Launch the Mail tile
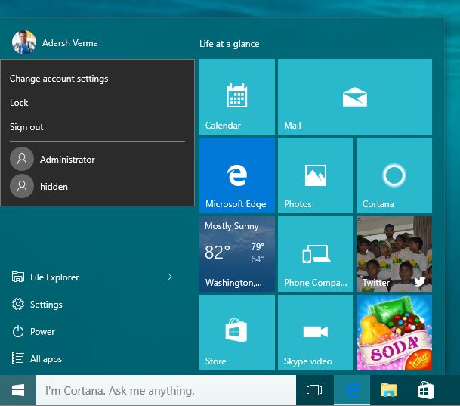Screen dimensions: 460x406 pos(354,97)
